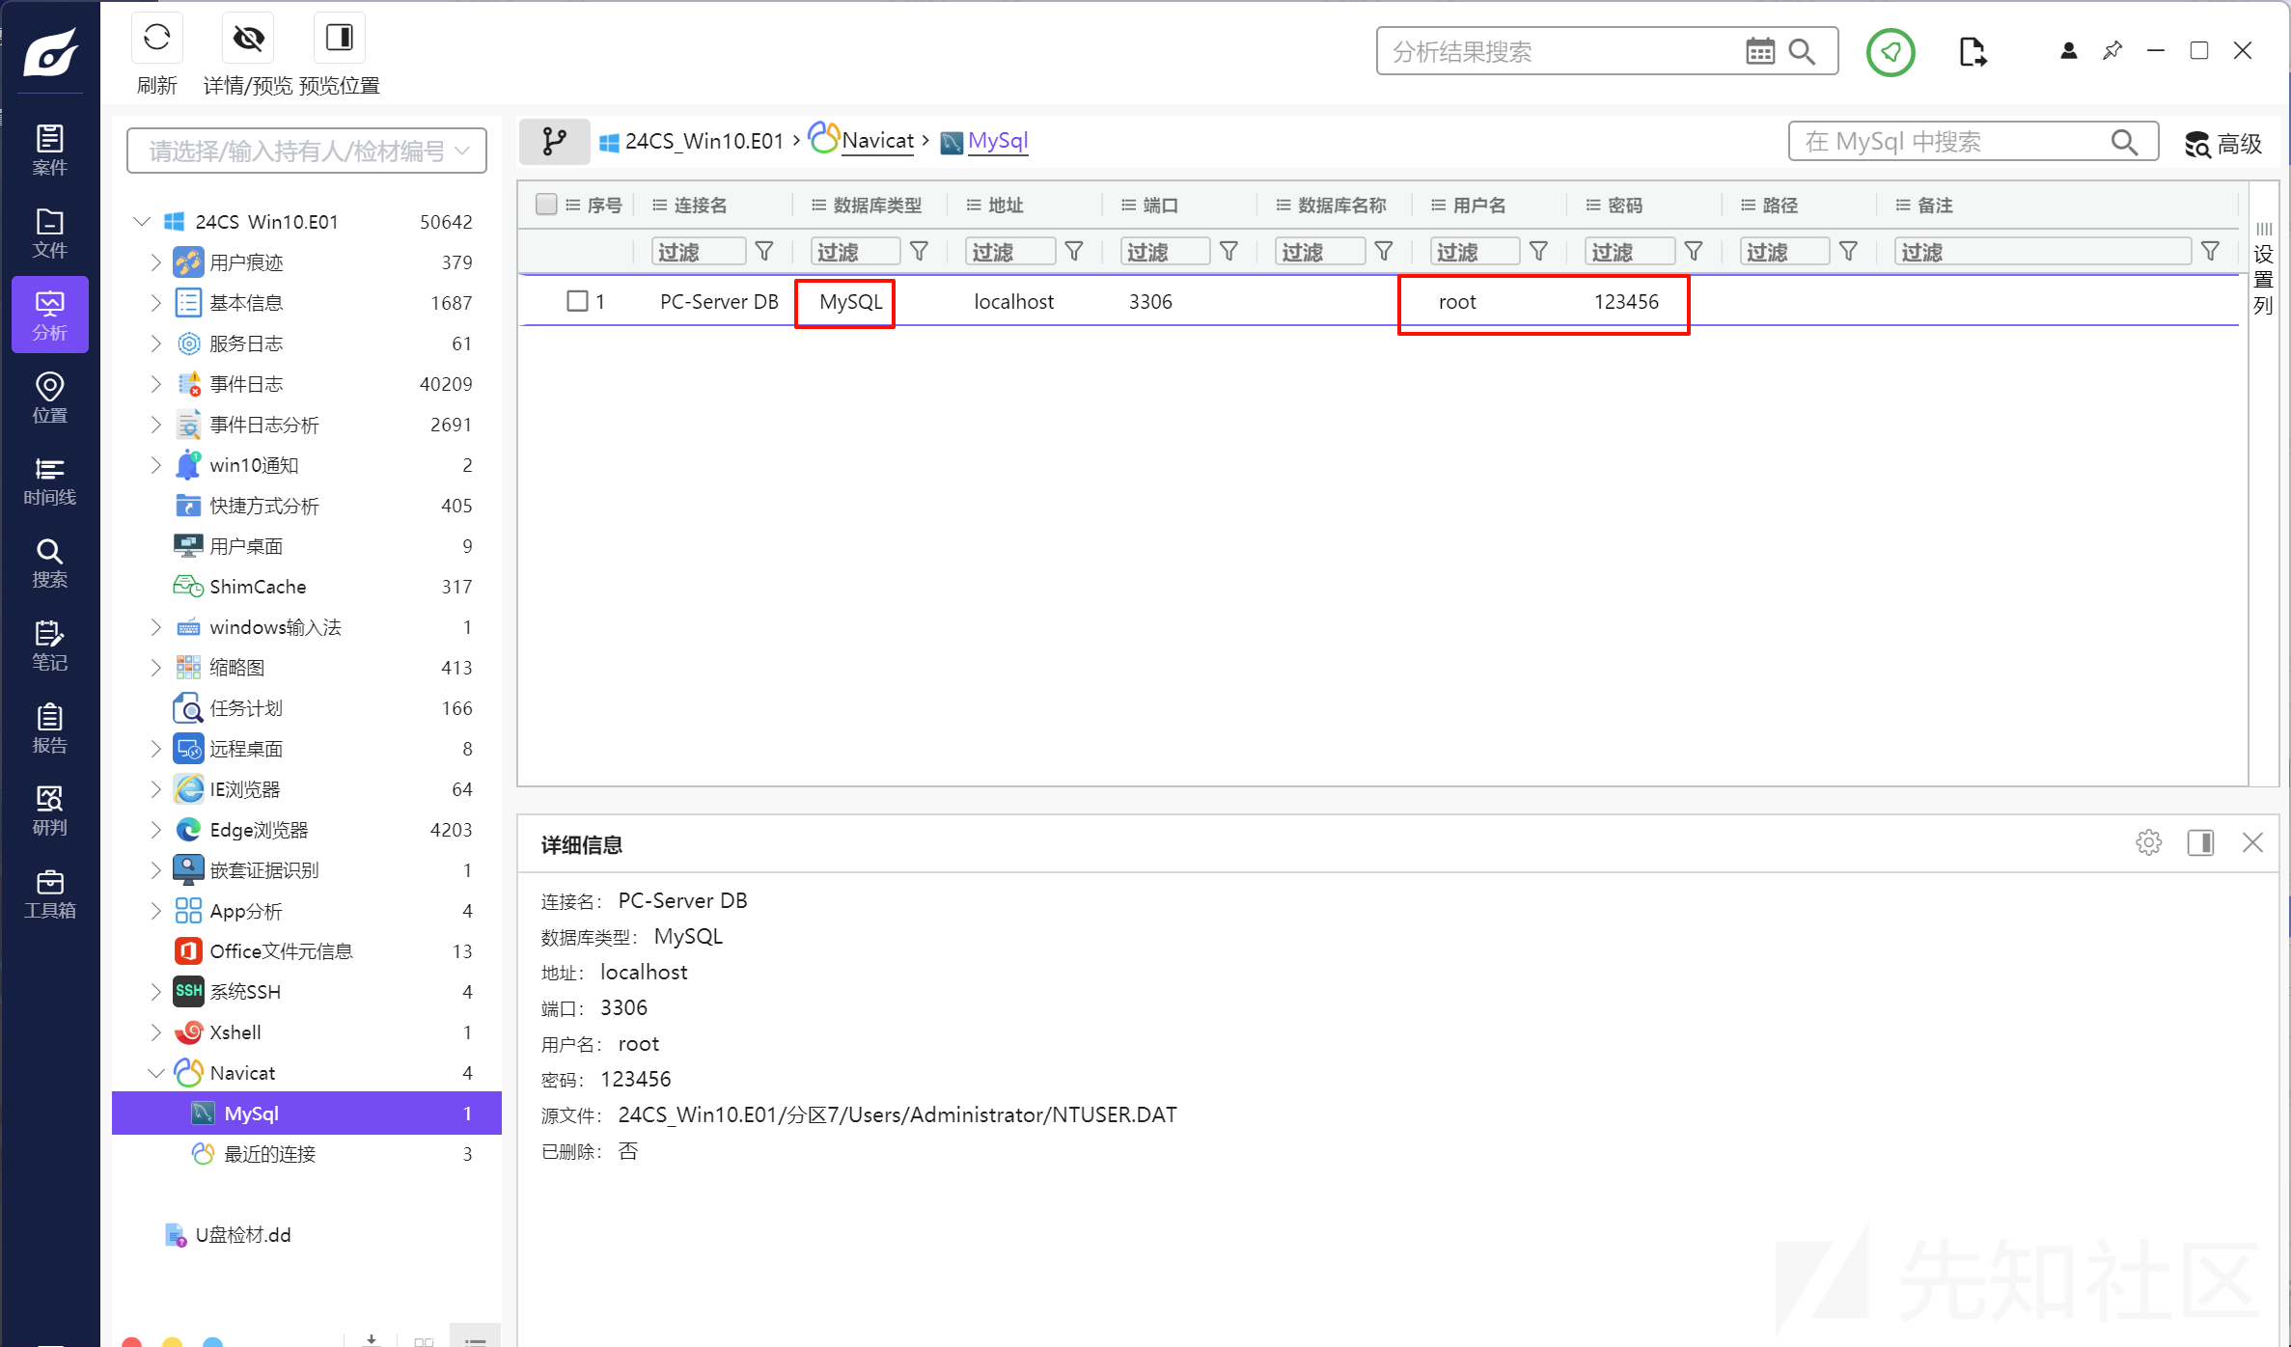Screen dimensions: 2291x1347
Task: Open the 文件 section in the sidebar
Action: tap(49, 233)
